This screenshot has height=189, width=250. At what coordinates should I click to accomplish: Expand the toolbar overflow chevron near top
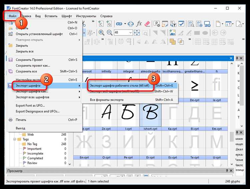(93, 21)
